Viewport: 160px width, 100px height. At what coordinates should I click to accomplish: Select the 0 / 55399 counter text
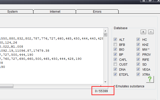click(101, 91)
